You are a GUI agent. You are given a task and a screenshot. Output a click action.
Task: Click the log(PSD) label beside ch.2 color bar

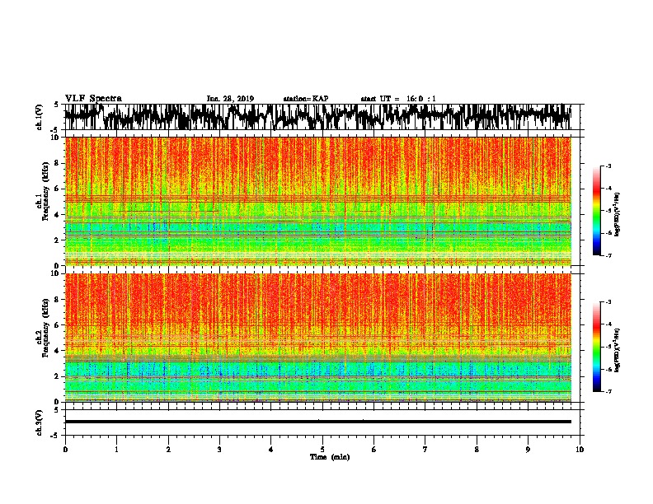[x=618, y=350]
